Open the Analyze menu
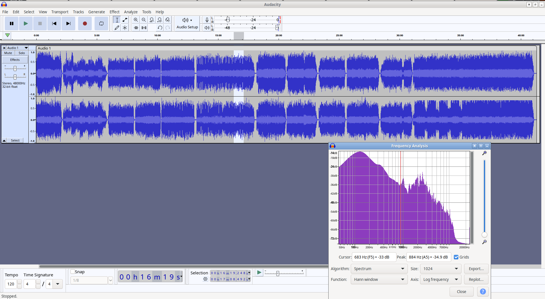 [131, 12]
